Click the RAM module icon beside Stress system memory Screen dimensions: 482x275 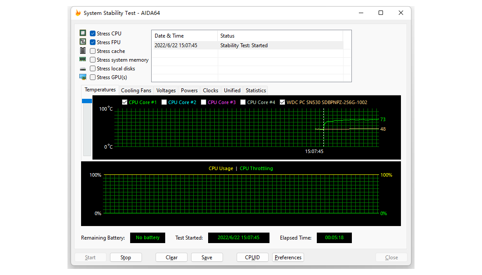[x=83, y=59]
